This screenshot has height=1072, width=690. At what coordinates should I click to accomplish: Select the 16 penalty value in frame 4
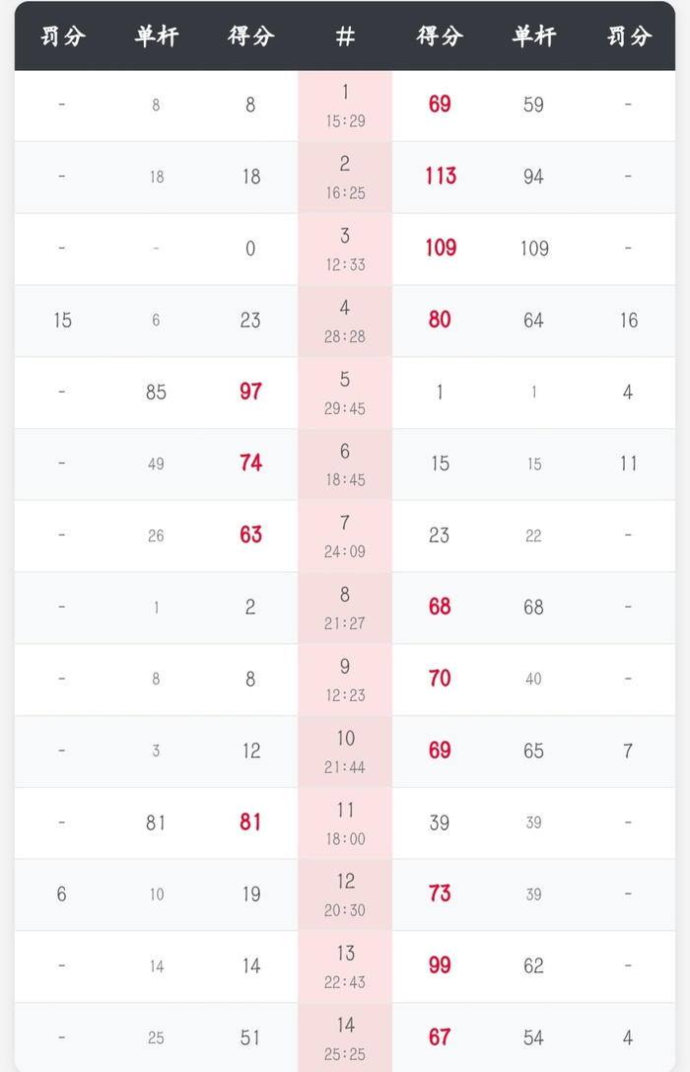628,321
